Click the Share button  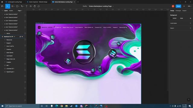[178, 6]
